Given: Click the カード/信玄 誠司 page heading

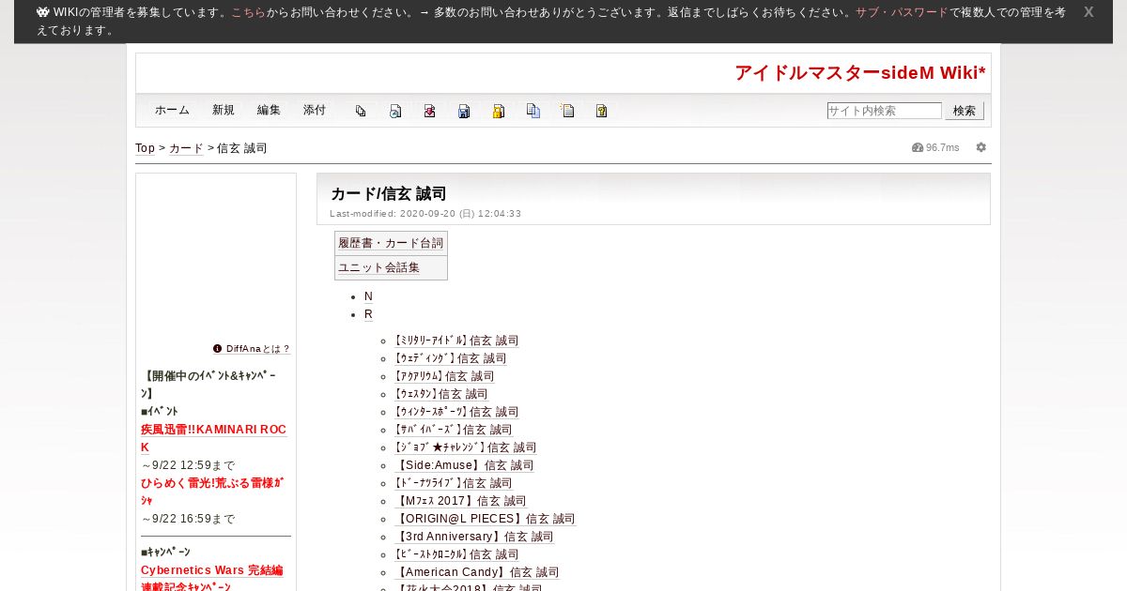Looking at the screenshot, I should (389, 194).
